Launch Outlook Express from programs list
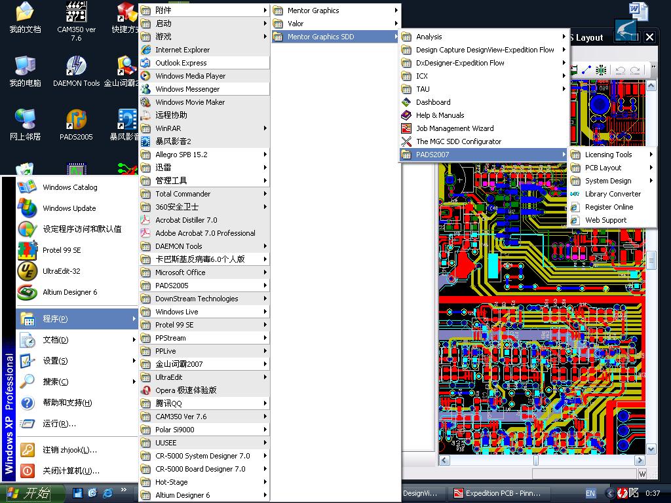The height and width of the screenshot is (503, 671). point(204,63)
